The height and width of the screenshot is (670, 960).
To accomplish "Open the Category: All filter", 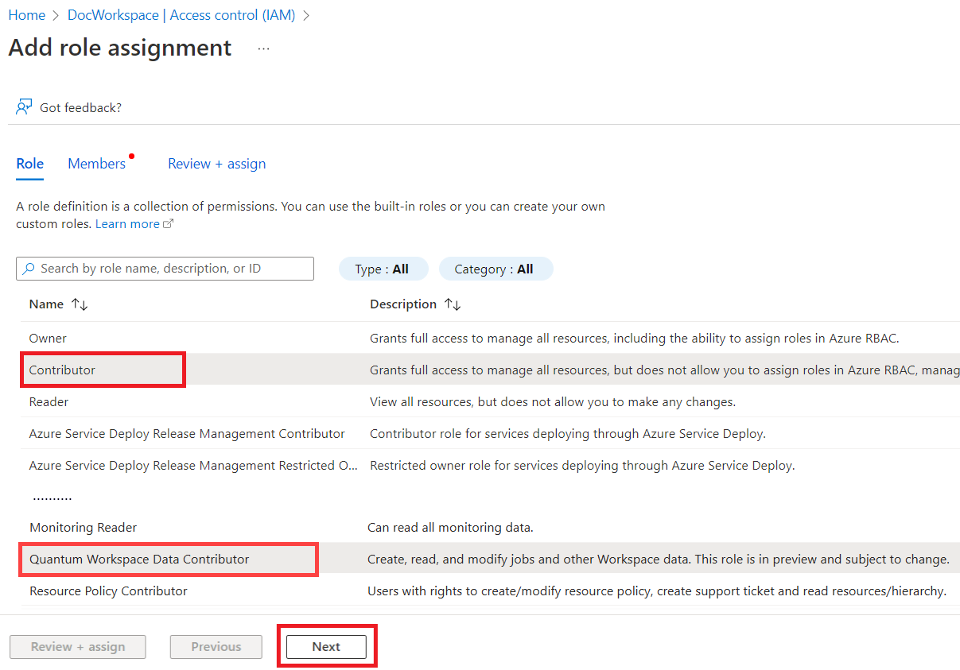I will point(496,269).
